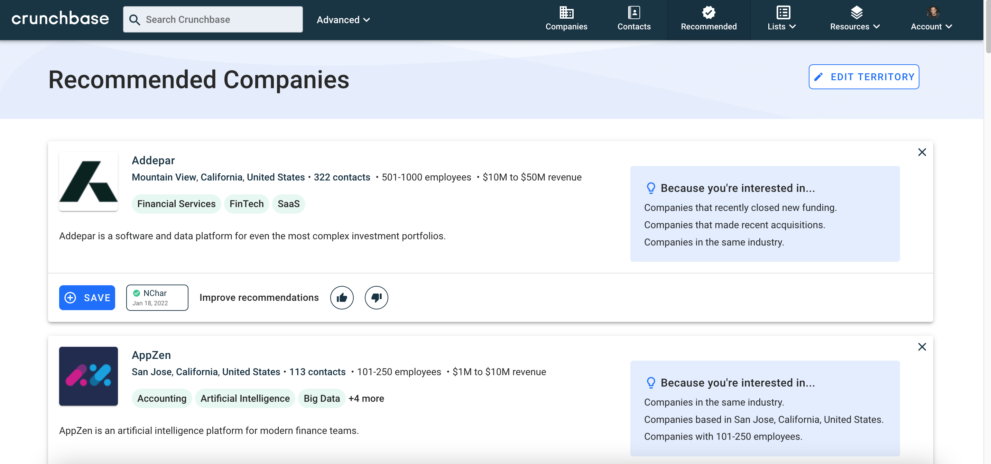The image size is (991, 464).
Task: Expand the +4 more tags on AppZen
Action: 366,398
